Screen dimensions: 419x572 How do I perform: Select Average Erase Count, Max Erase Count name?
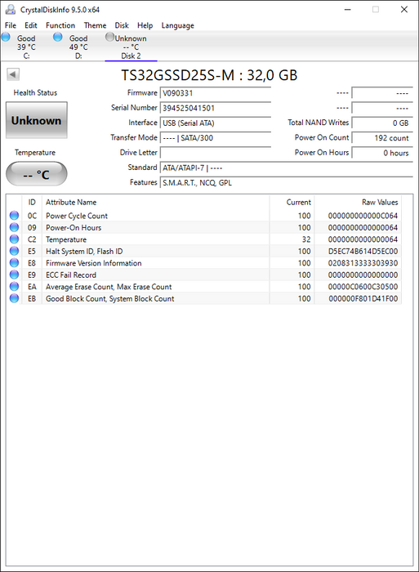109,287
